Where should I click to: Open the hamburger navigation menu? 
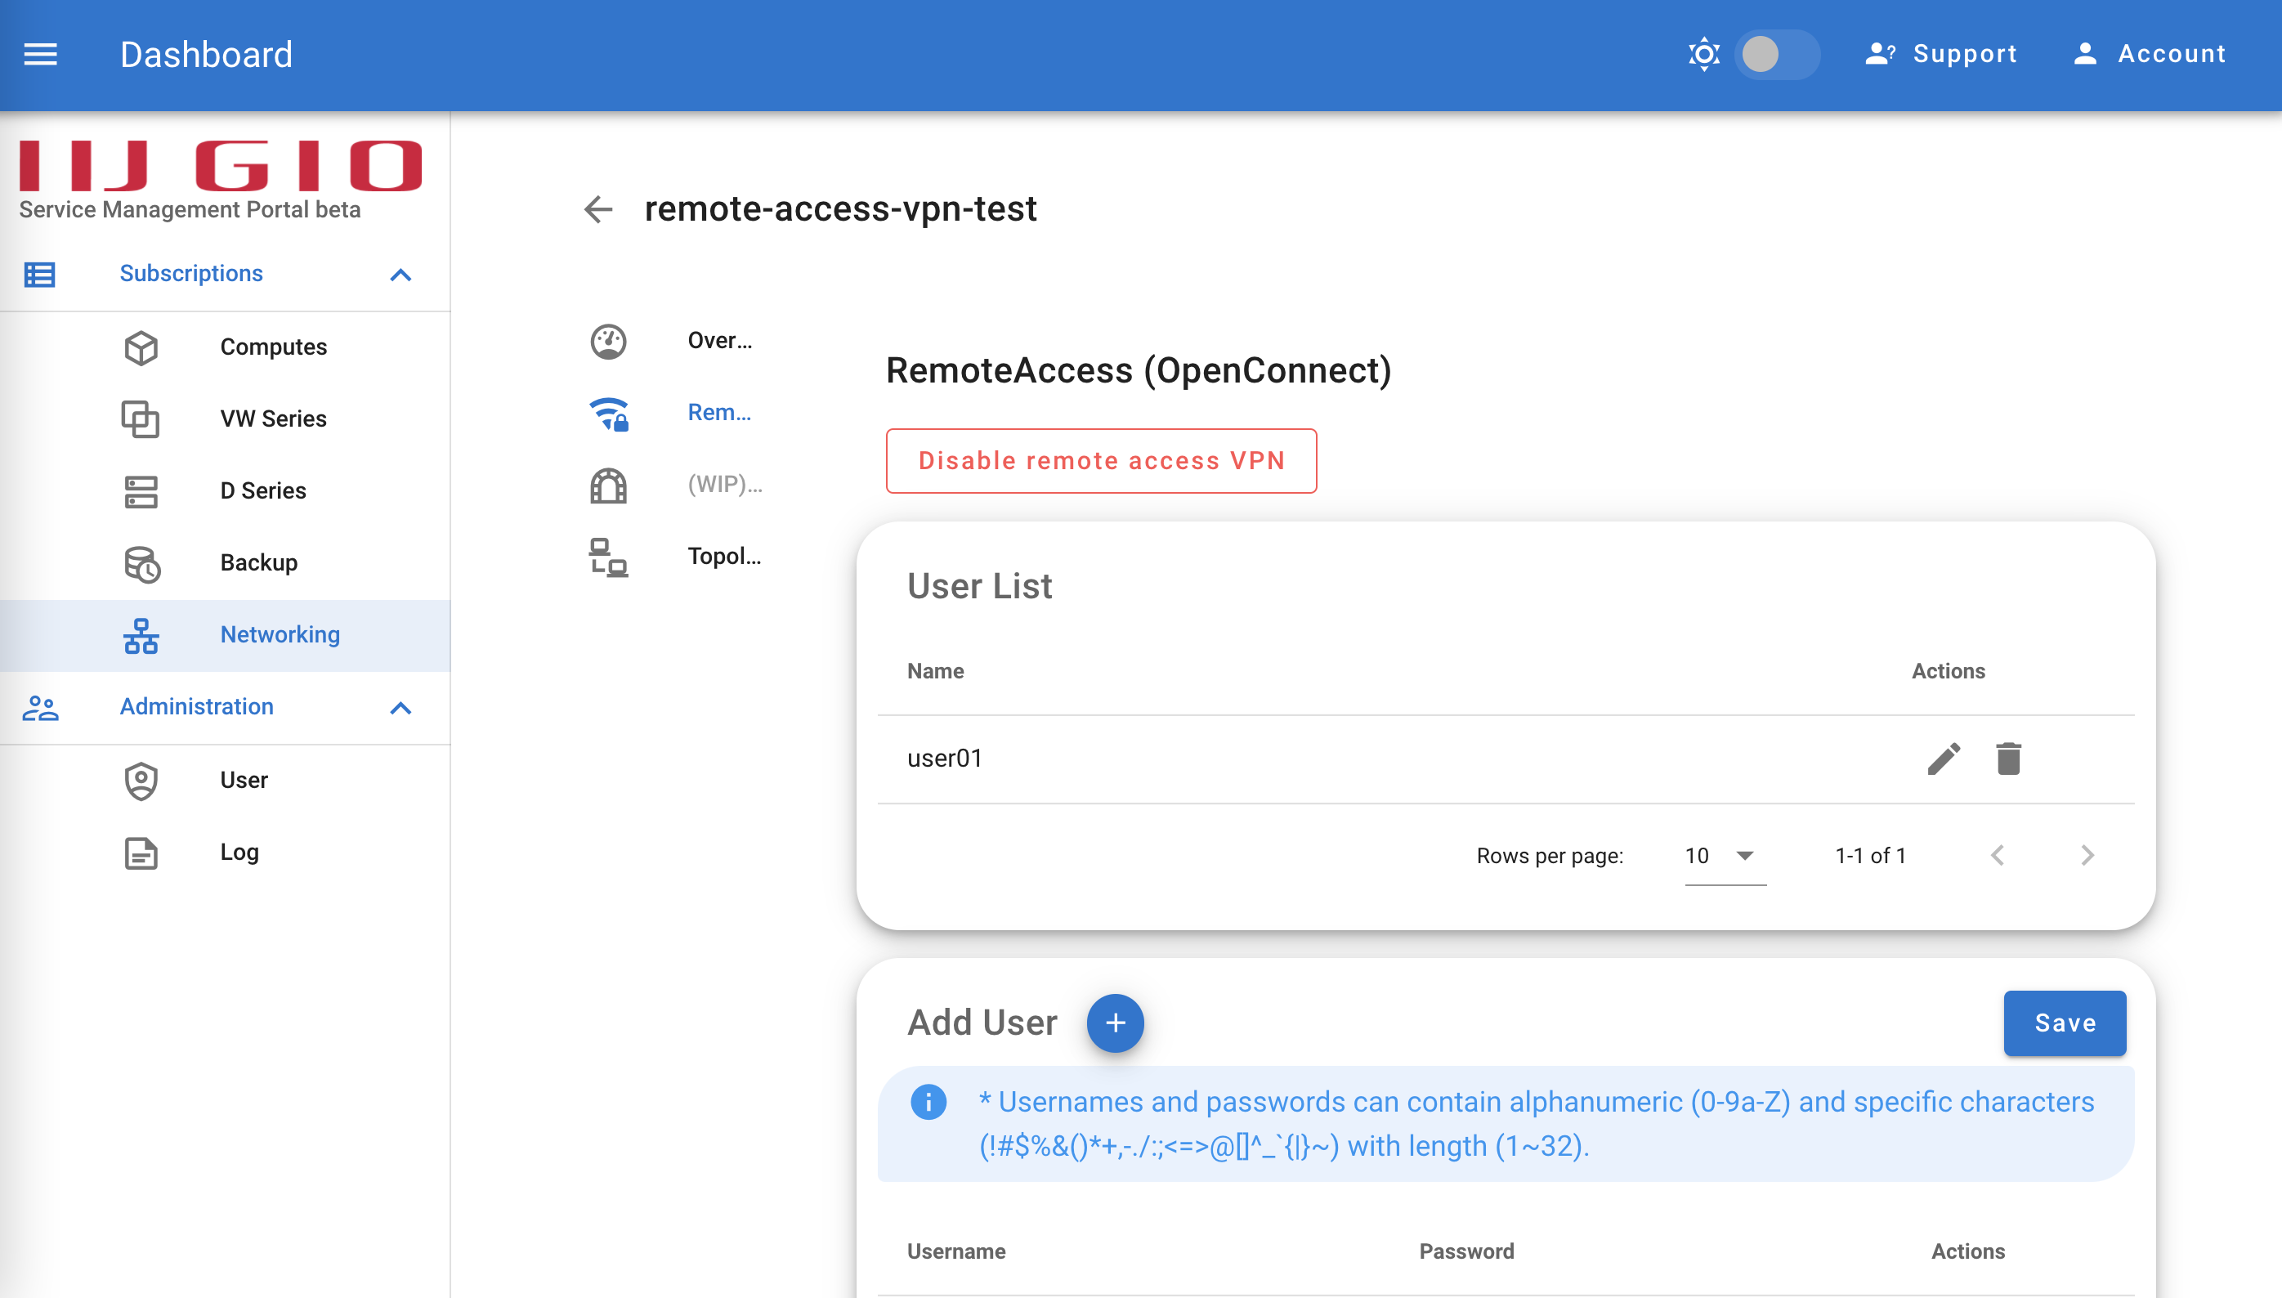pos(40,55)
